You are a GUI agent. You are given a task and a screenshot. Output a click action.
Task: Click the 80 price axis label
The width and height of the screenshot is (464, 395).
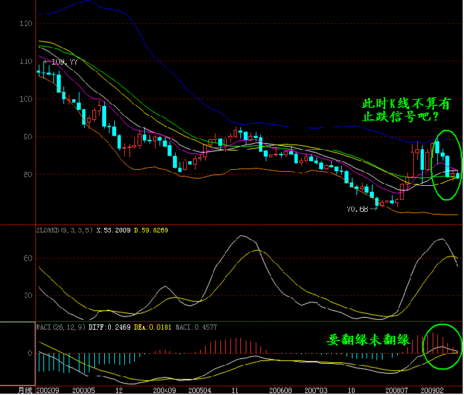[x=28, y=175]
